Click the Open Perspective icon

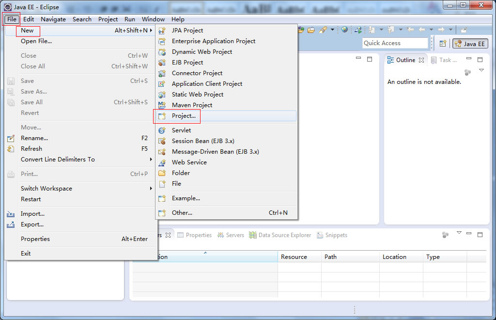point(443,43)
